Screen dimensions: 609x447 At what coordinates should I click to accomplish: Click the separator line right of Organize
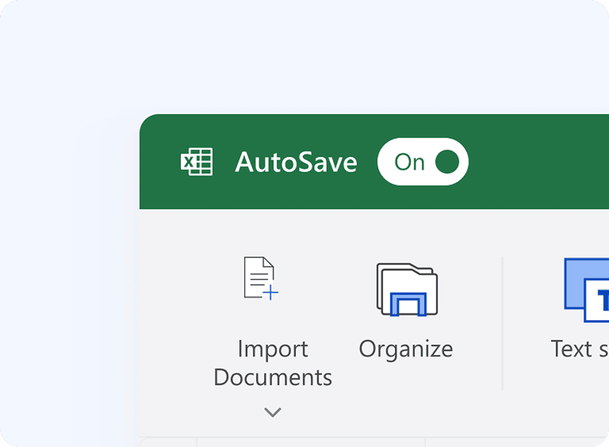[x=502, y=324]
